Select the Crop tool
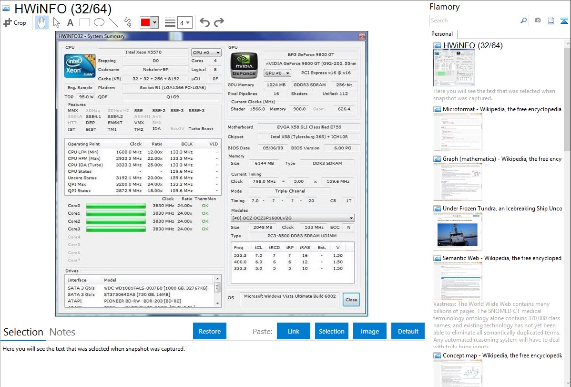 pos(15,22)
